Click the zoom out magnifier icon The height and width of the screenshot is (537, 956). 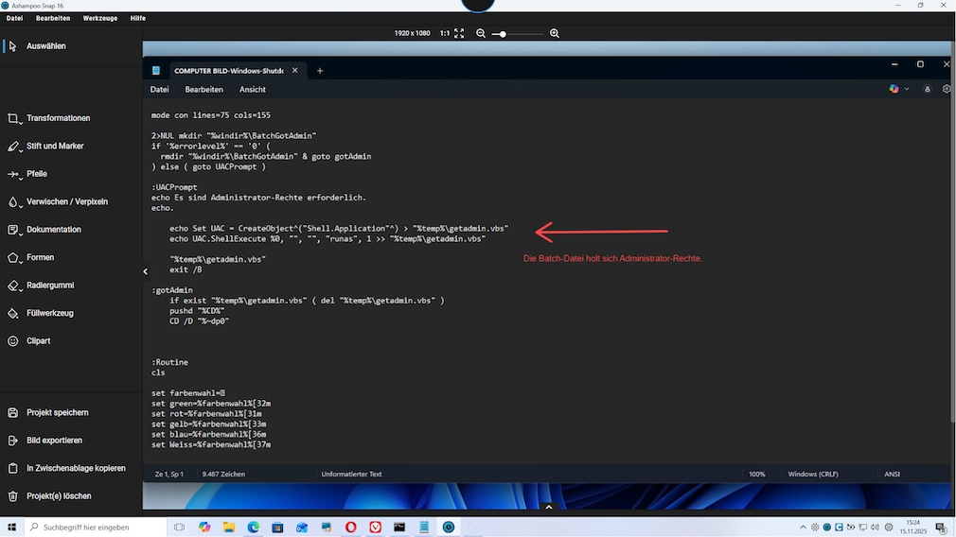[481, 33]
